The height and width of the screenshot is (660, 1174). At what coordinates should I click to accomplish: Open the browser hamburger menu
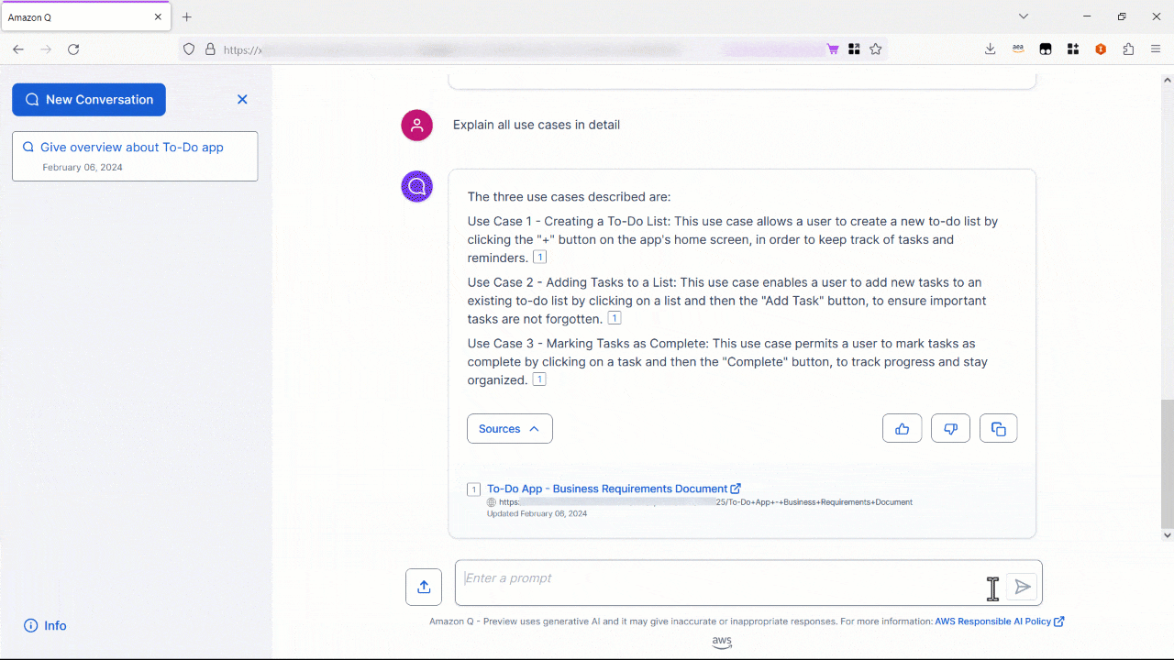pos(1156,49)
